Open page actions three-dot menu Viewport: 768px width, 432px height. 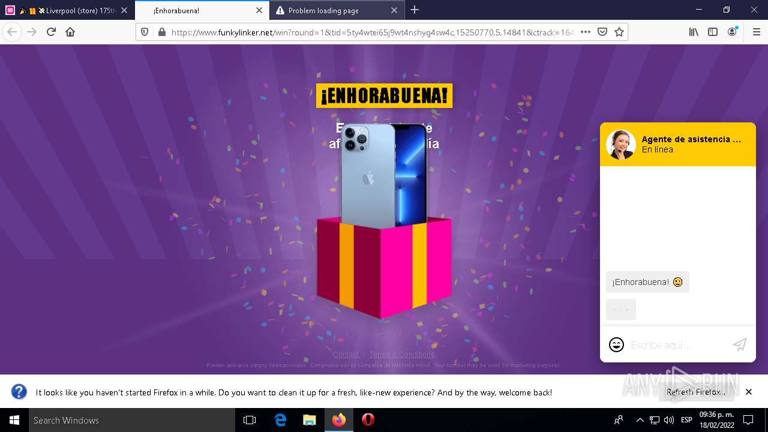[x=586, y=32]
